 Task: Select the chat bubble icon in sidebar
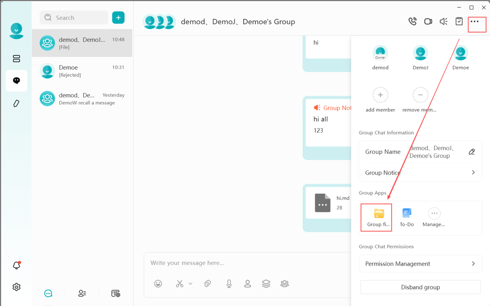pyautogui.click(x=16, y=81)
